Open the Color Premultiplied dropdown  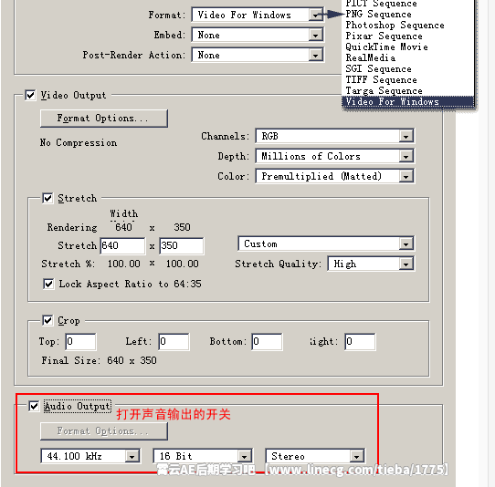pyautogui.click(x=335, y=176)
